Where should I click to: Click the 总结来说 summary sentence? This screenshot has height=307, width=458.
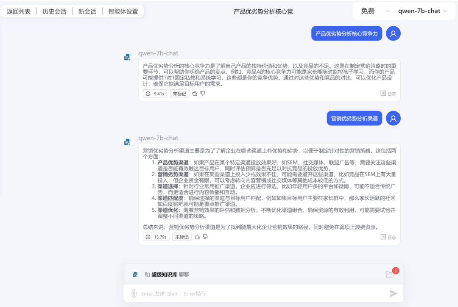[260, 227]
